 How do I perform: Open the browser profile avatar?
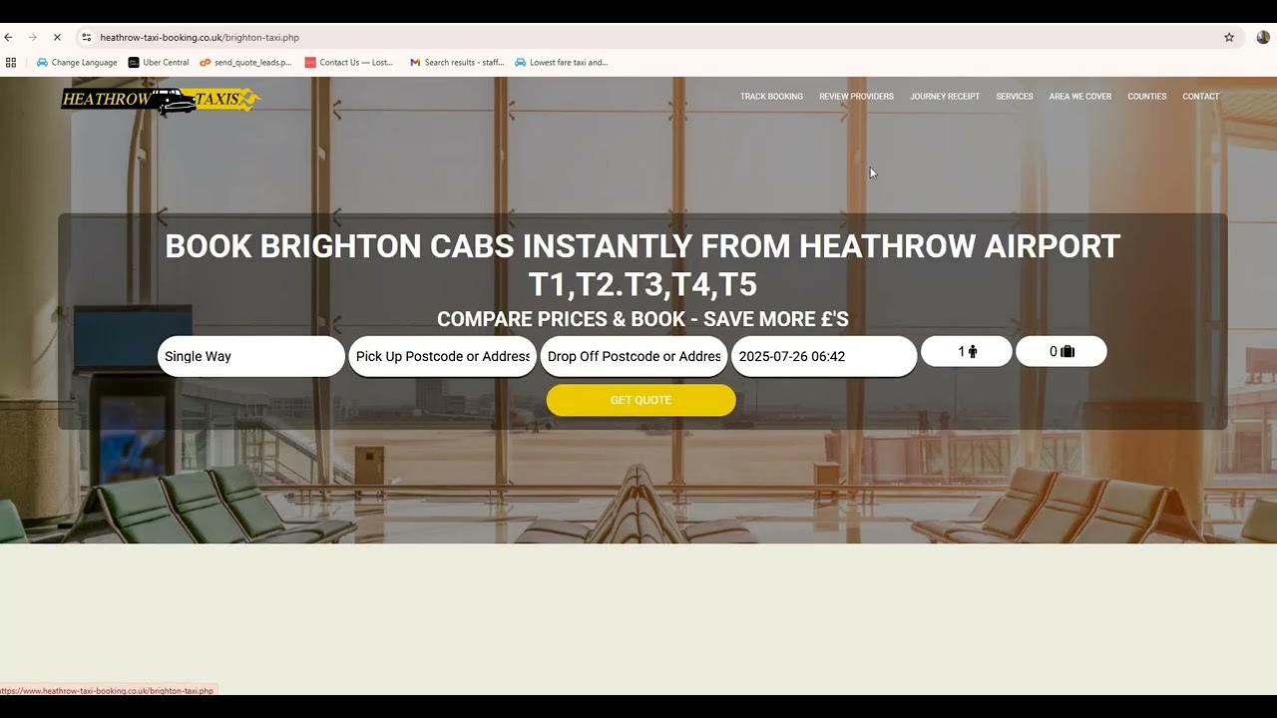[x=1263, y=37]
